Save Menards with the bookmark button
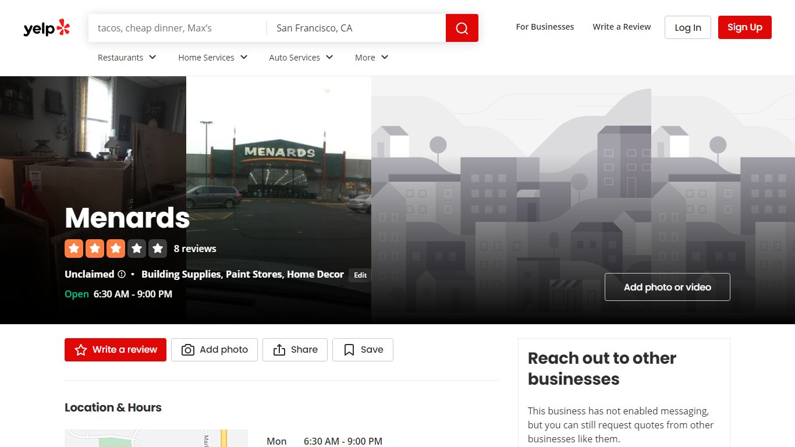The width and height of the screenshot is (795, 447). [x=363, y=350]
